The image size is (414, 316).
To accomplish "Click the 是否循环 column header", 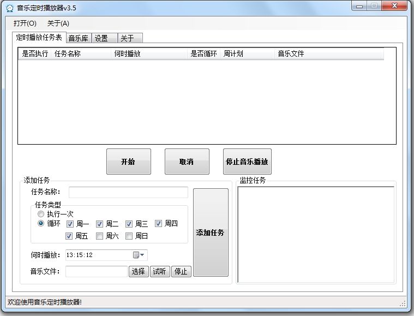I will click(x=204, y=53).
